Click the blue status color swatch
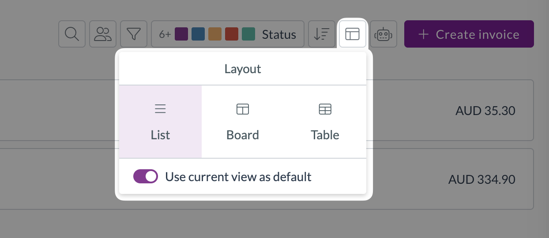549x238 pixels. tap(198, 34)
